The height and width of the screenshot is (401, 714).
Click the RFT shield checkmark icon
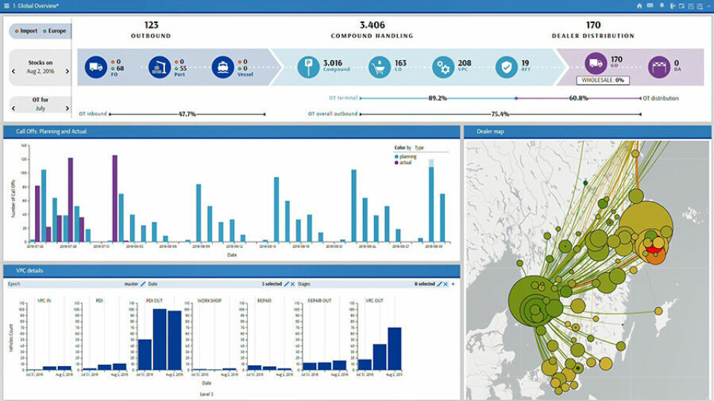(506, 68)
